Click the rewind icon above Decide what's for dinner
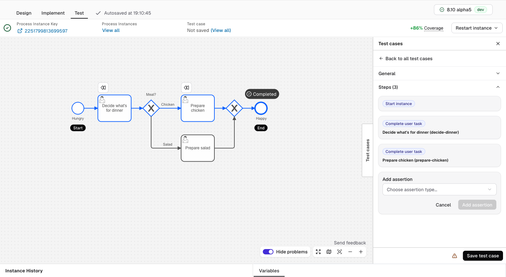The image size is (506, 277). [103, 88]
